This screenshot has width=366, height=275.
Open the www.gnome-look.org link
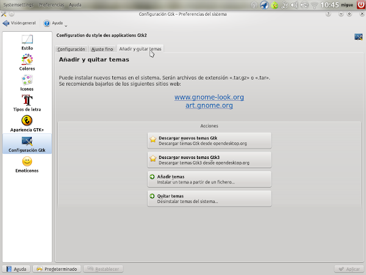(x=209, y=97)
